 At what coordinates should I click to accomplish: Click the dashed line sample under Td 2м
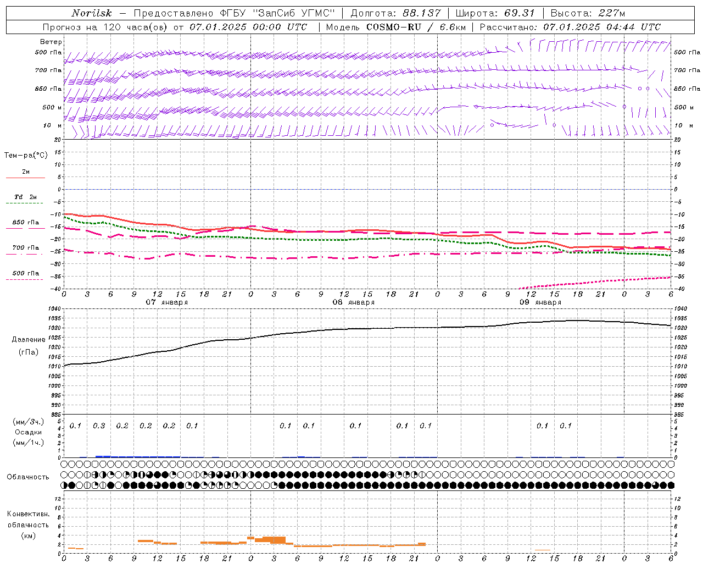(24, 203)
